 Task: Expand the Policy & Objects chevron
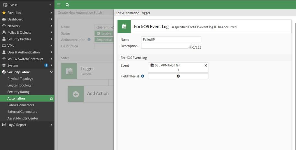tap(51, 32)
